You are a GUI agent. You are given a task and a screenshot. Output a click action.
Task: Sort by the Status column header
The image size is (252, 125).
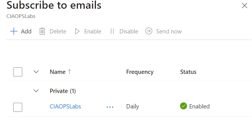pyautogui.click(x=188, y=72)
